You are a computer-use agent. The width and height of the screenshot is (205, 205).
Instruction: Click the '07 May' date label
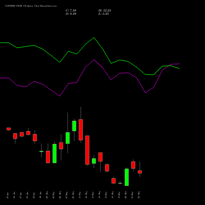67,195
